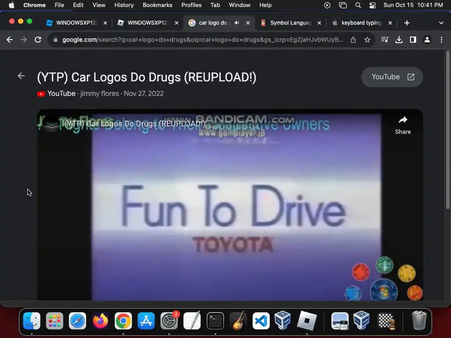Play the Fun To Drive video frame
Image resolution: width=451 pixels, height=338 pixels.
pyautogui.click(x=230, y=205)
